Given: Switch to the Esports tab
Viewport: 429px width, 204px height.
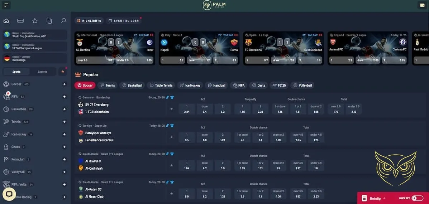Looking at the screenshot, I should (42, 72).
